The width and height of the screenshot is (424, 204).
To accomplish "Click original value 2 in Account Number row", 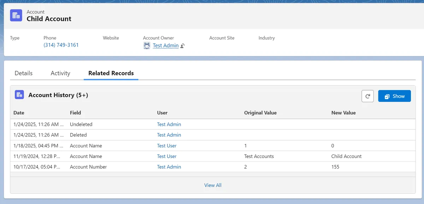I will tap(246, 167).
